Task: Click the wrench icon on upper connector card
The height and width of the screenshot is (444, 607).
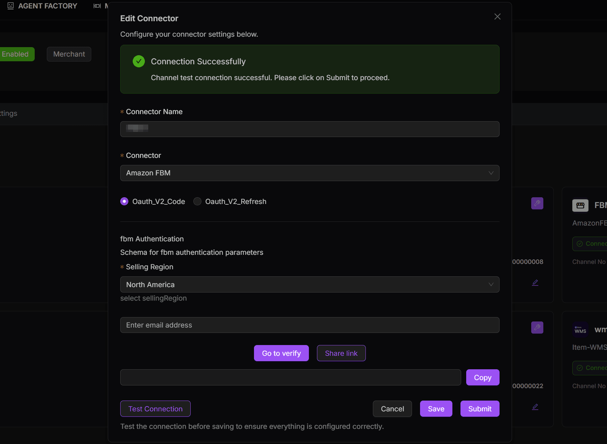Action: tap(537, 203)
